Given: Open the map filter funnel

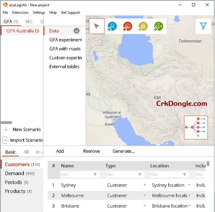Looking at the screenshot, I should (x=203, y=26).
